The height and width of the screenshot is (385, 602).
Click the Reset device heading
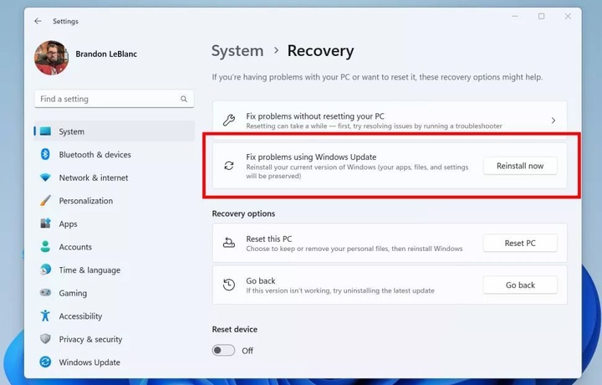pos(235,329)
